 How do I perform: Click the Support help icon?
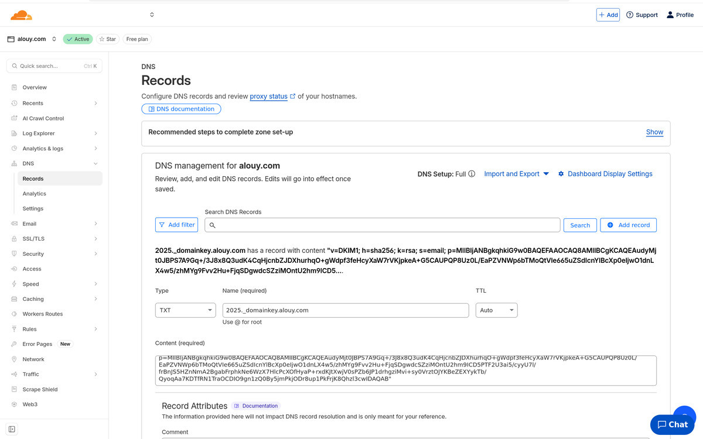630,15
